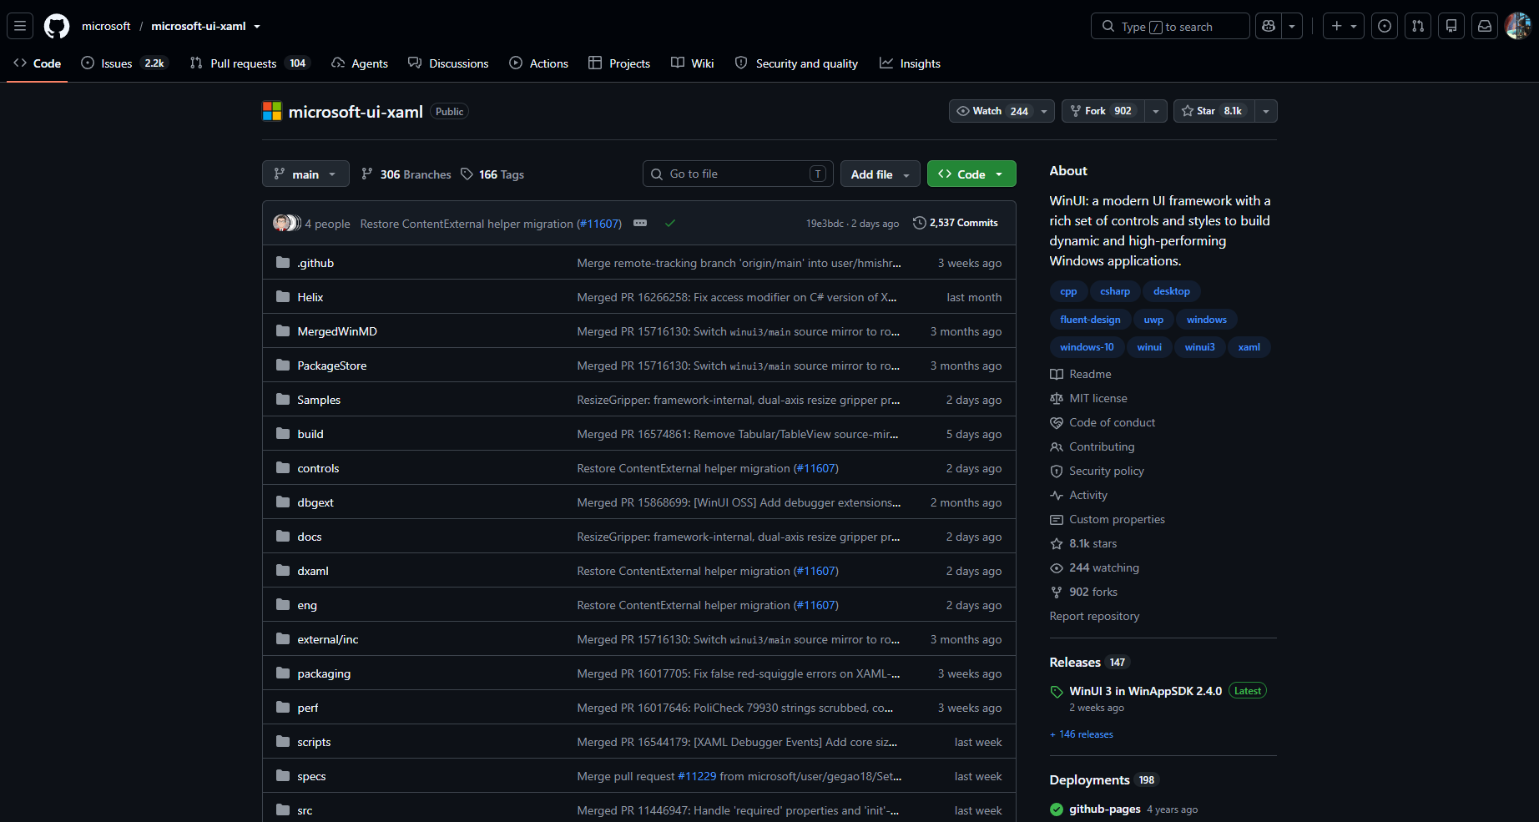Open the 306 Branches list

tap(406, 174)
